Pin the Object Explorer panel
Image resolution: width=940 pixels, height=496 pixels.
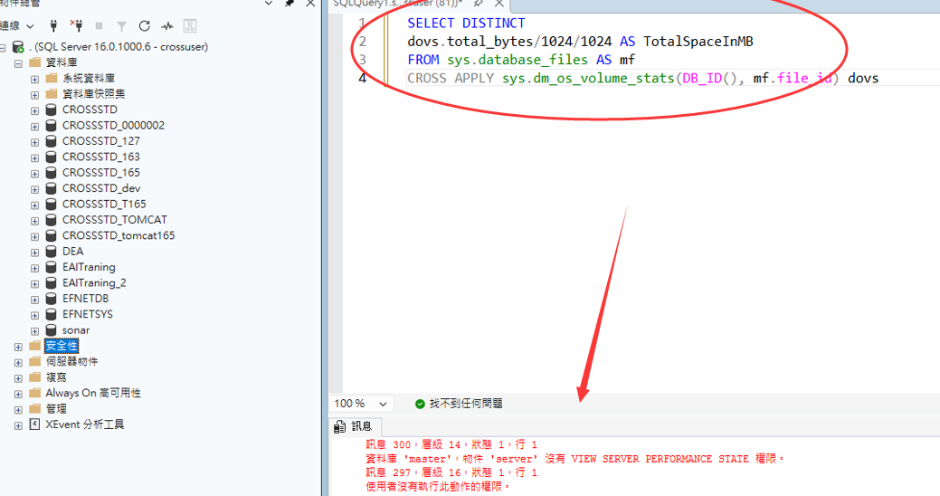point(289,4)
